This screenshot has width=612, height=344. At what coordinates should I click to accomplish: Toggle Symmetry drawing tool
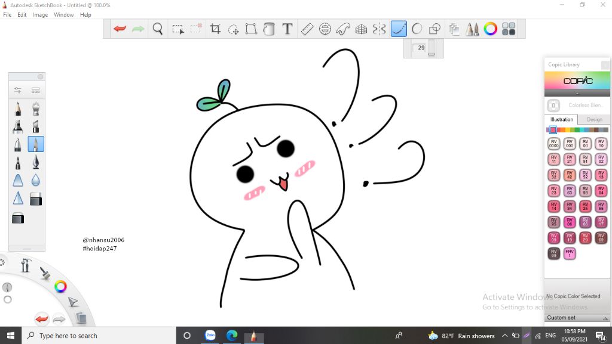[x=379, y=29]
